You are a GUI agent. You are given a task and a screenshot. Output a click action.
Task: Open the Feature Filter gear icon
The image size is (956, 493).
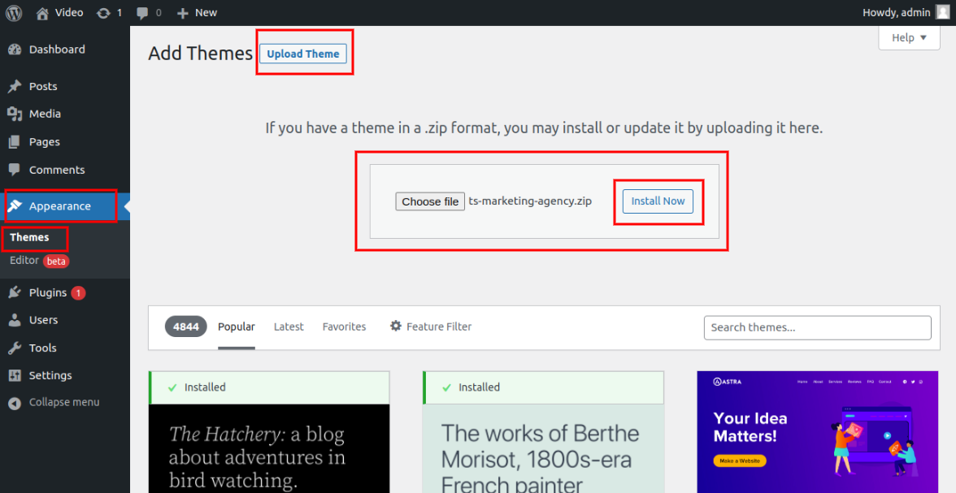(x=396, y=327)
